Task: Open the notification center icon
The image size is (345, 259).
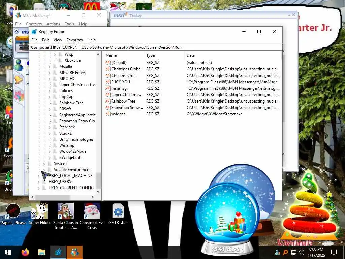Action: click(x=334, y=252)
